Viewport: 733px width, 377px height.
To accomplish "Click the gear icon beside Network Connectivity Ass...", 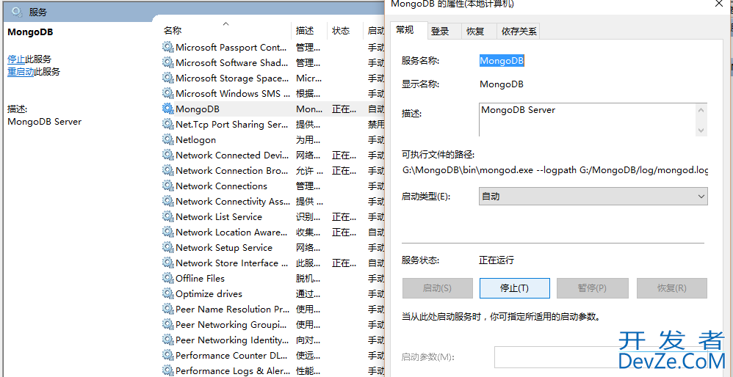I will click(x=167, y=201).
